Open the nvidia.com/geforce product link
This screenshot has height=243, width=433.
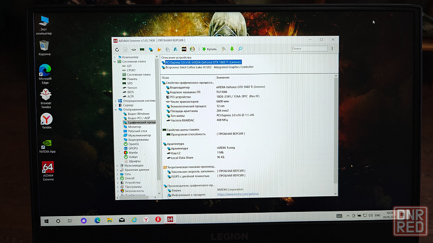pos(238,194)
